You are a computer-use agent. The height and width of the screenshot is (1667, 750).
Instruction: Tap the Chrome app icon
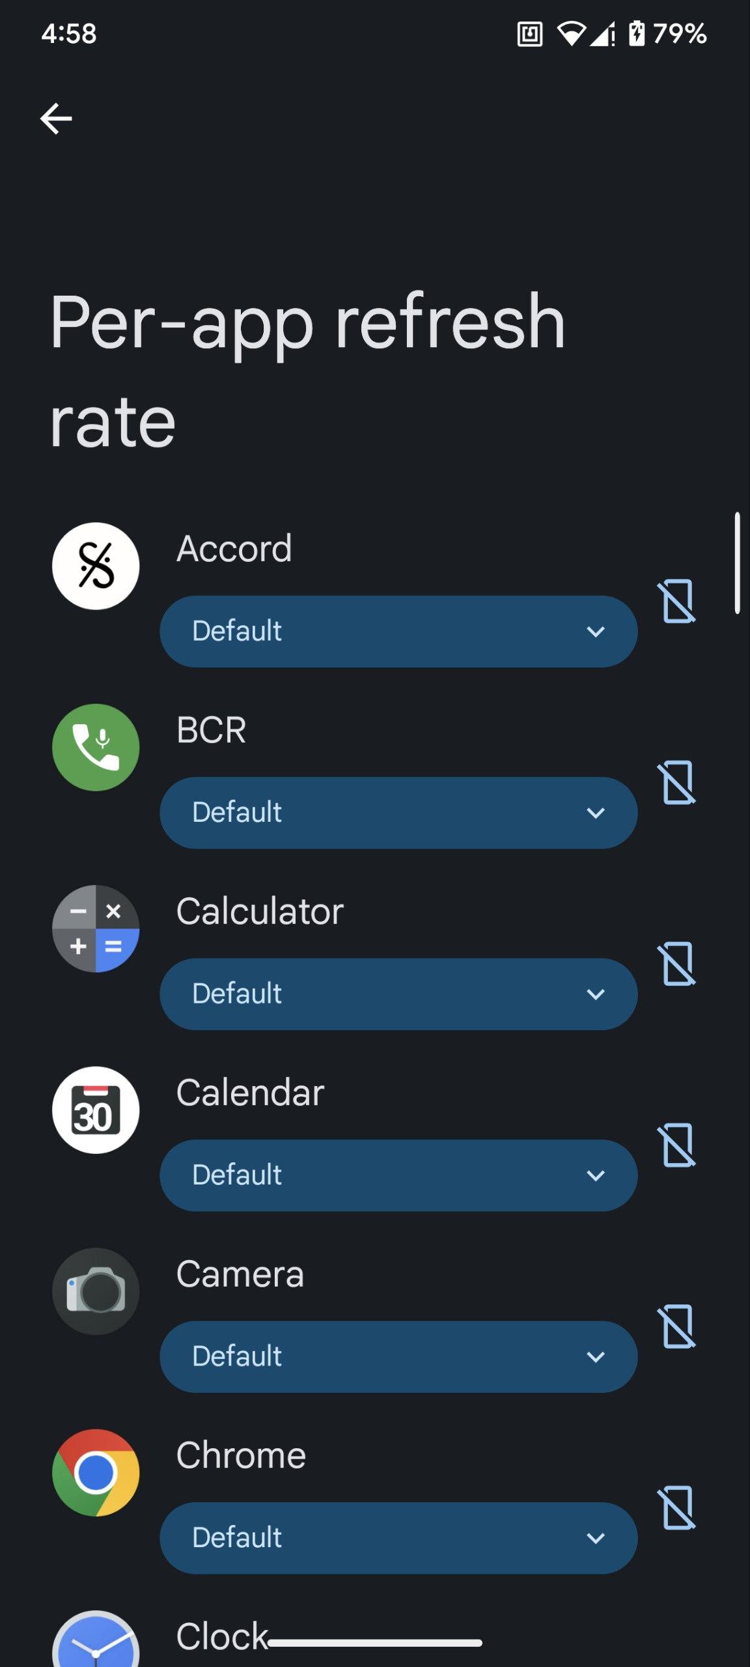coord(96,1472)
